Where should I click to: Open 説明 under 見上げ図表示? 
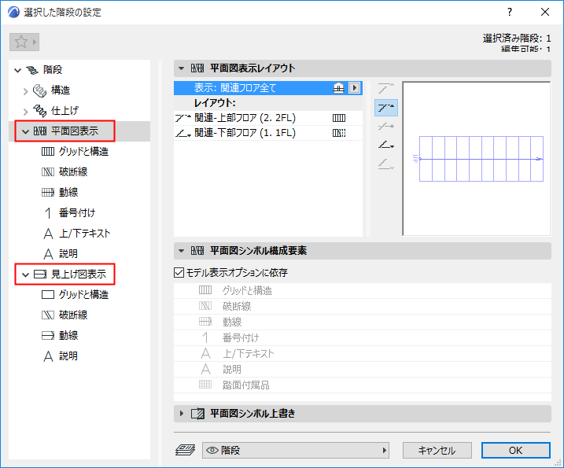click(x=68, y=356)
